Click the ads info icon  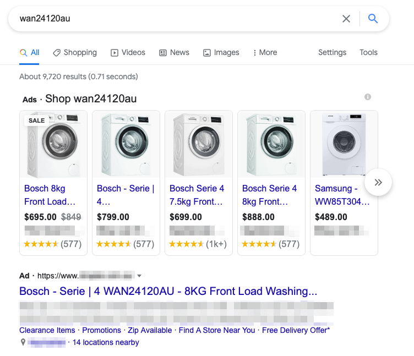(x=368, y=97)
